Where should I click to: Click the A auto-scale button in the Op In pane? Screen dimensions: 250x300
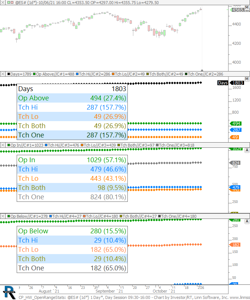(247, 150)
